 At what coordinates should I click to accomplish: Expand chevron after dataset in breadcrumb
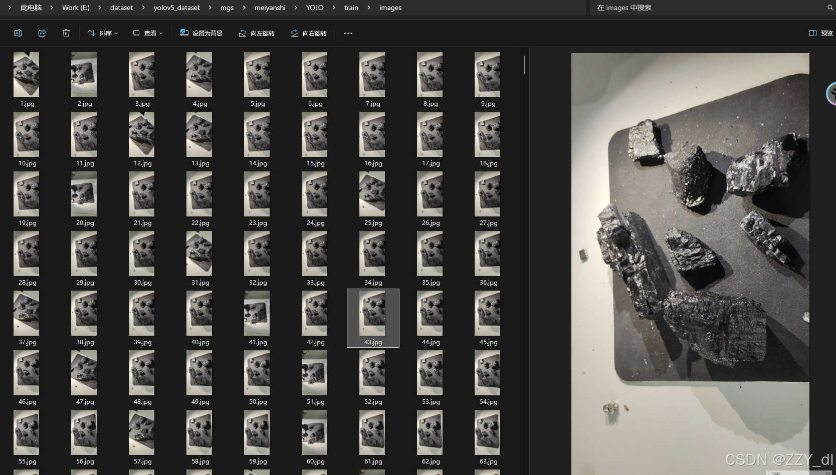pos(143,8)
